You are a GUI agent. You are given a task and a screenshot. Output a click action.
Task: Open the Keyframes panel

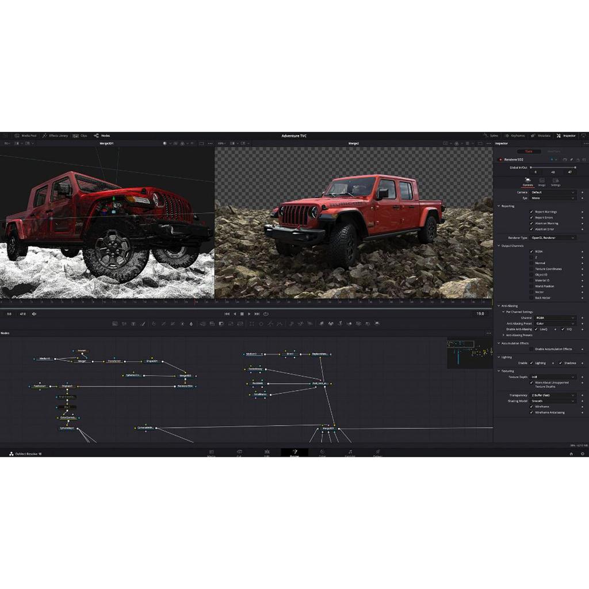click(x=515, y=136)
